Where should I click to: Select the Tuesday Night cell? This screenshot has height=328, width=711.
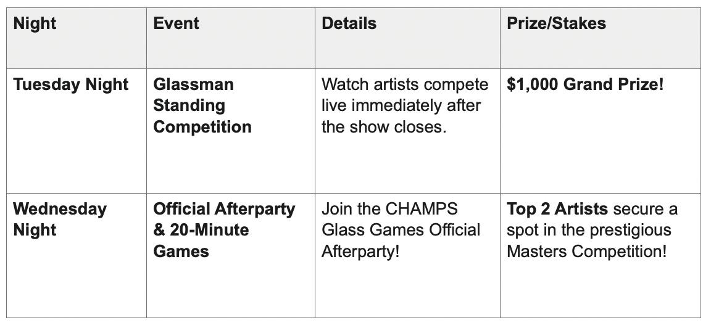(70, 84)
